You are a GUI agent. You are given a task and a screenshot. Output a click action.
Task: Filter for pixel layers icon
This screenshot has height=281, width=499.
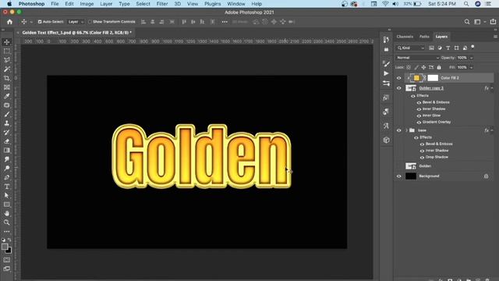[x=431, y=48]
